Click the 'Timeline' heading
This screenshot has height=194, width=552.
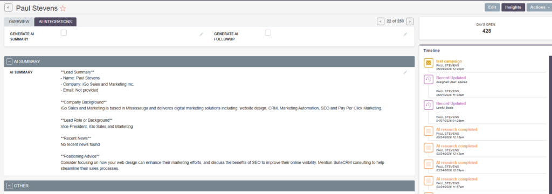pos(431,51)
